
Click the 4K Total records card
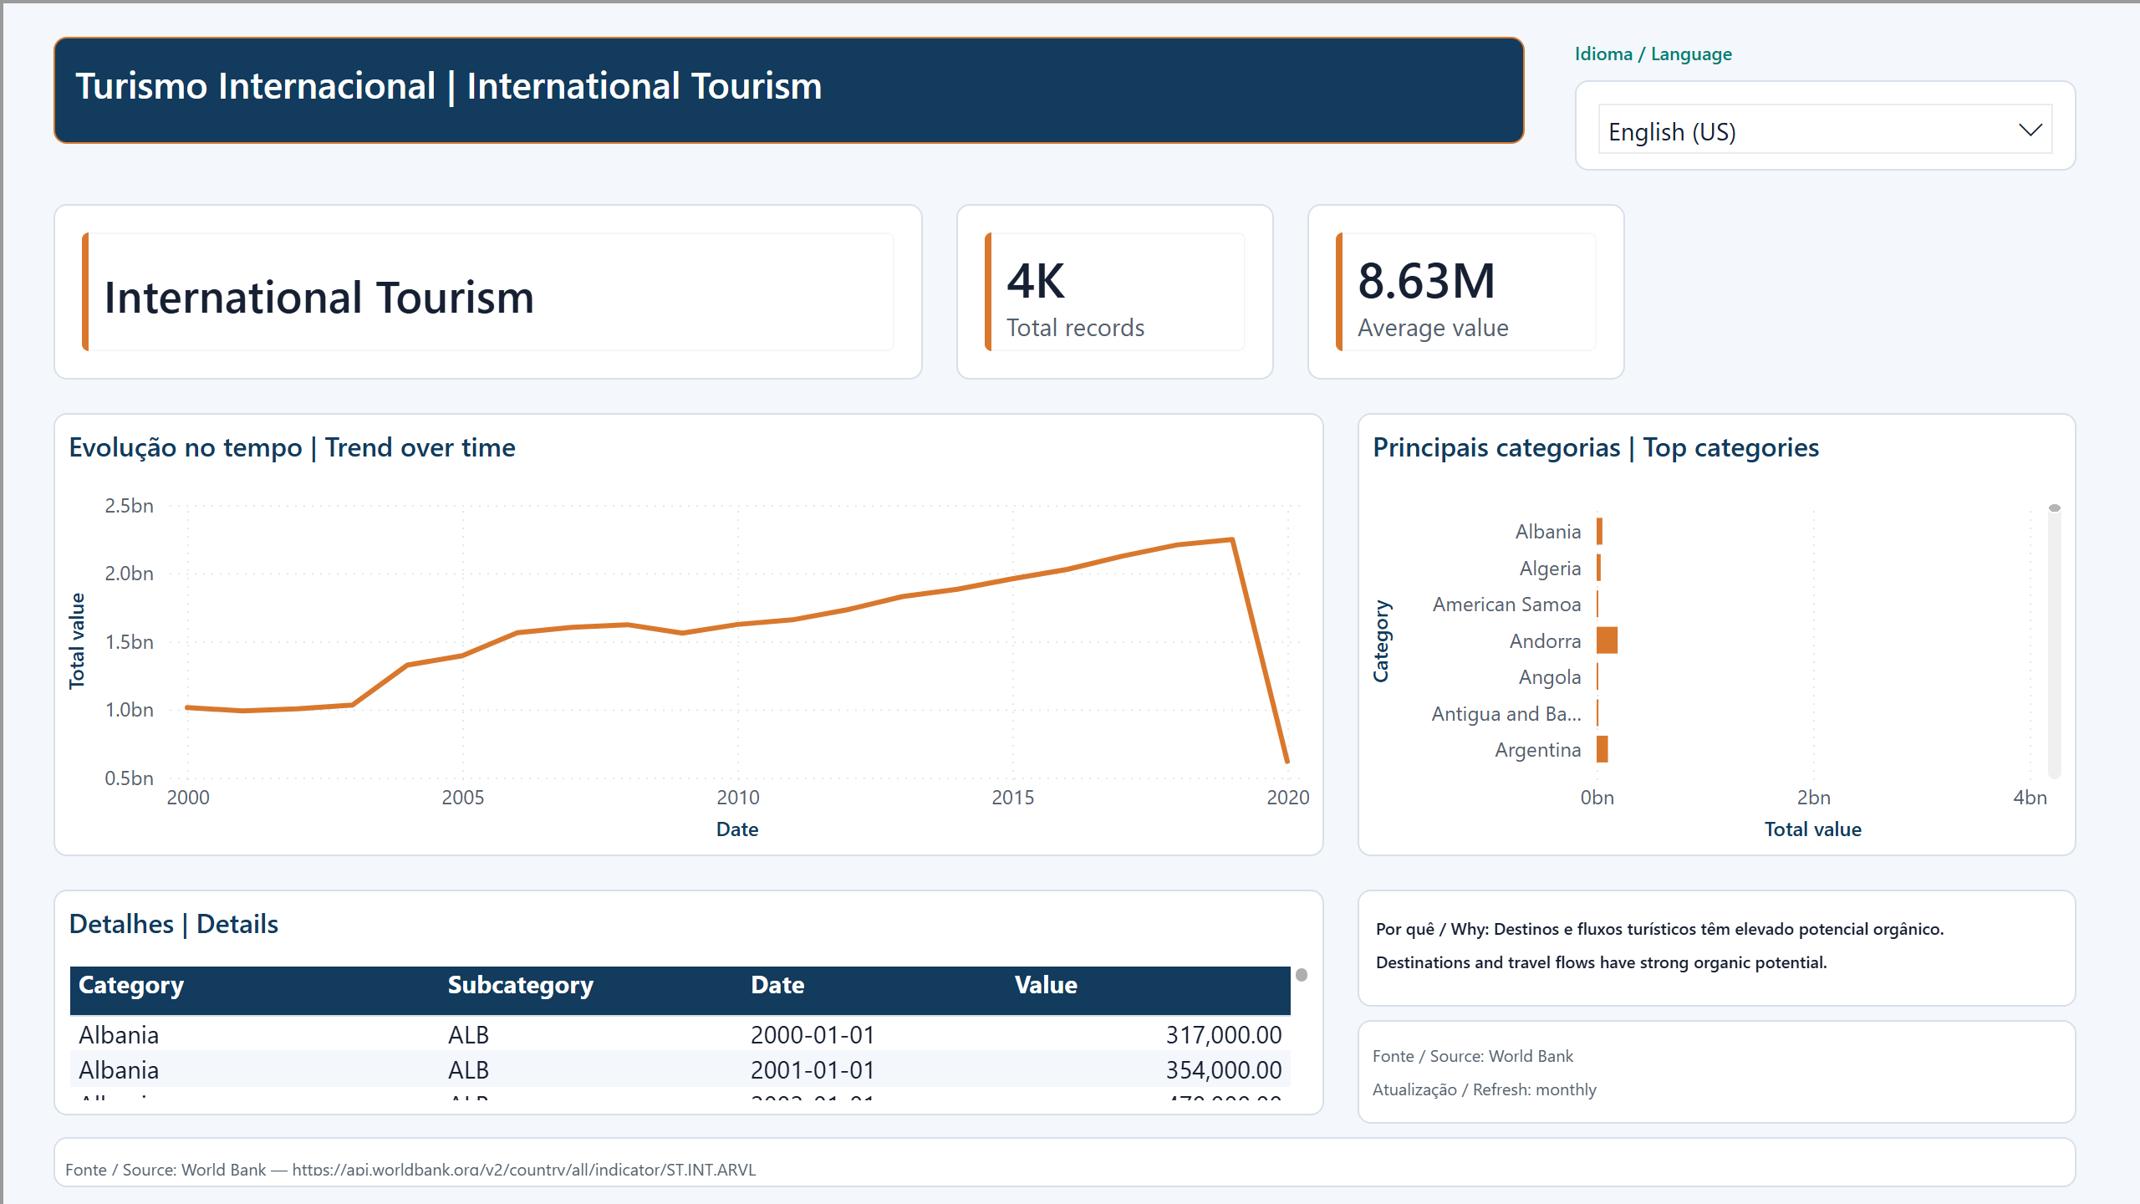point(1114,292)
